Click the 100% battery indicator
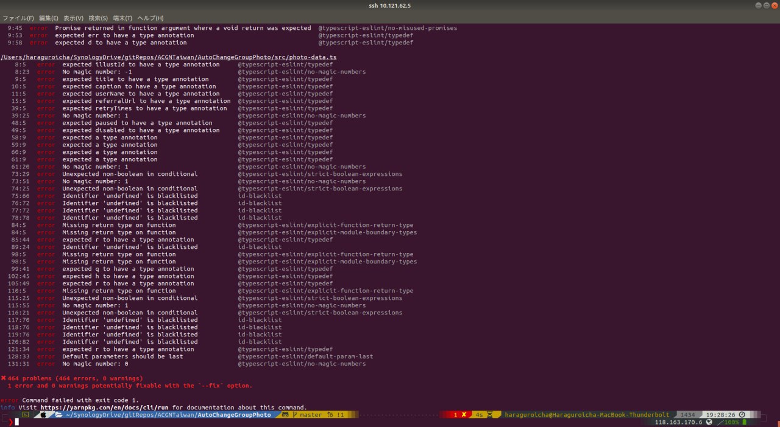 731,422
